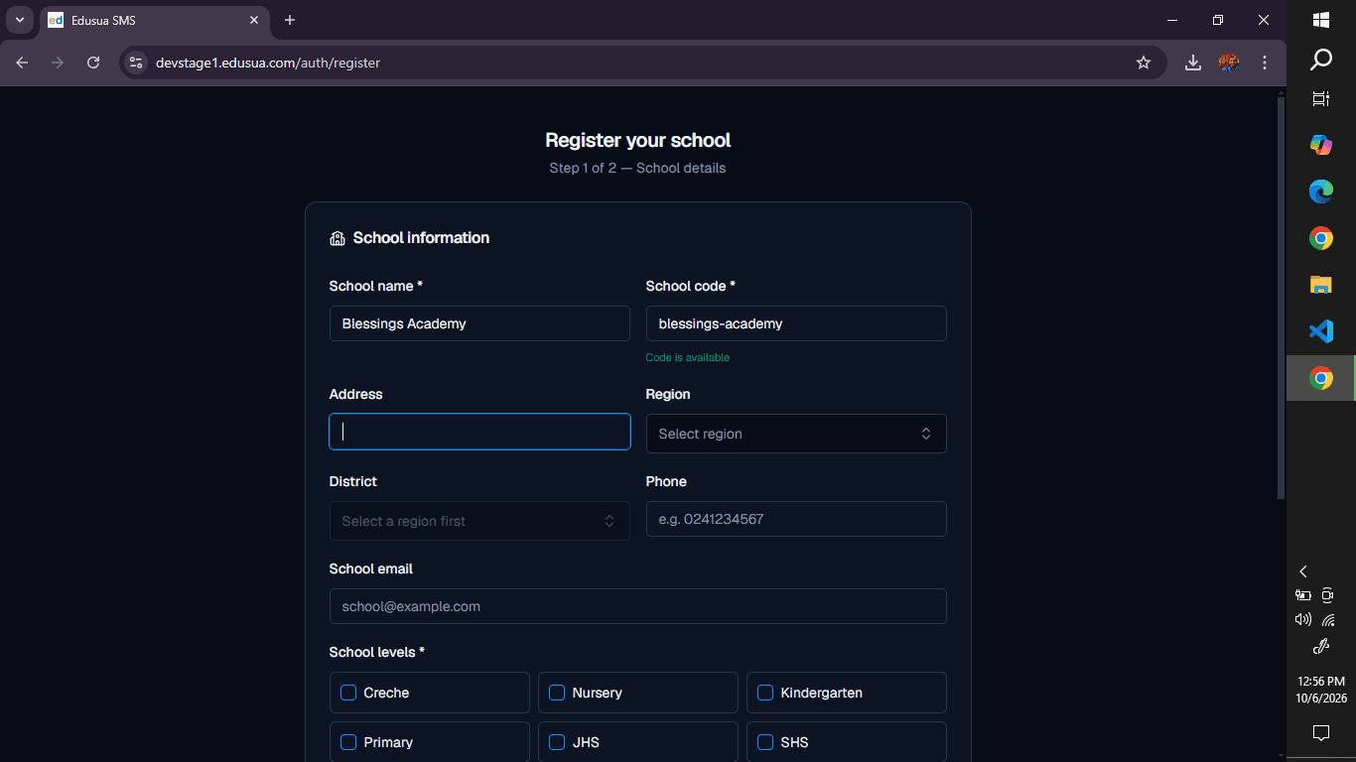Check the Creche school level

pos(348,693)
